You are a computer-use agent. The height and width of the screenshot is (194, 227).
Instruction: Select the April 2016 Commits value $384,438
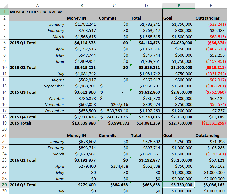(x=114, y=166)
